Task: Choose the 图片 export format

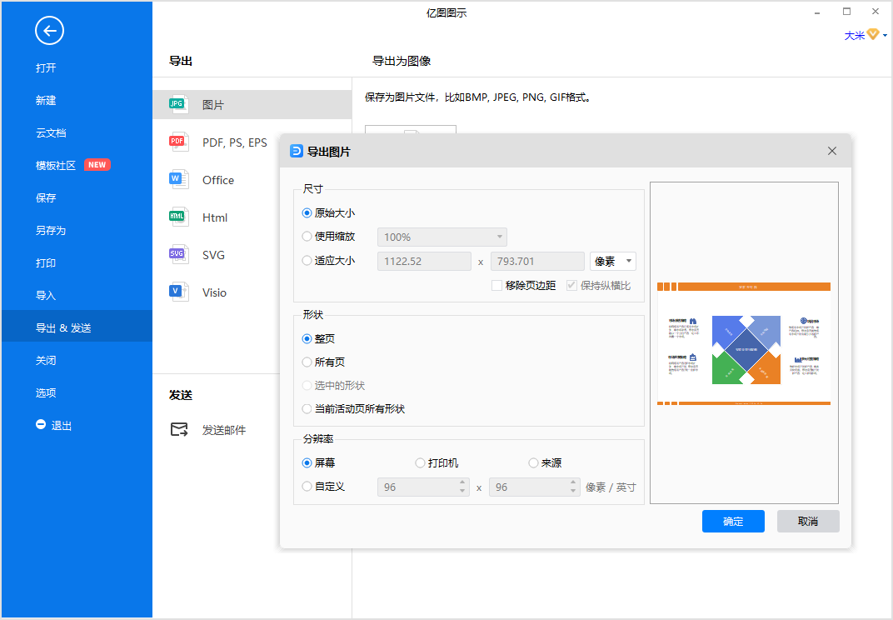Action: coord(252,105)
